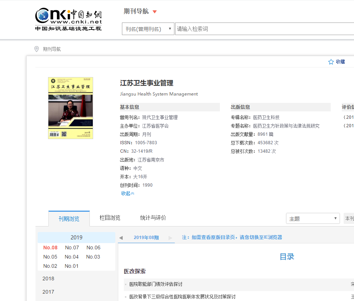Go to previous issue arrow

121,238
